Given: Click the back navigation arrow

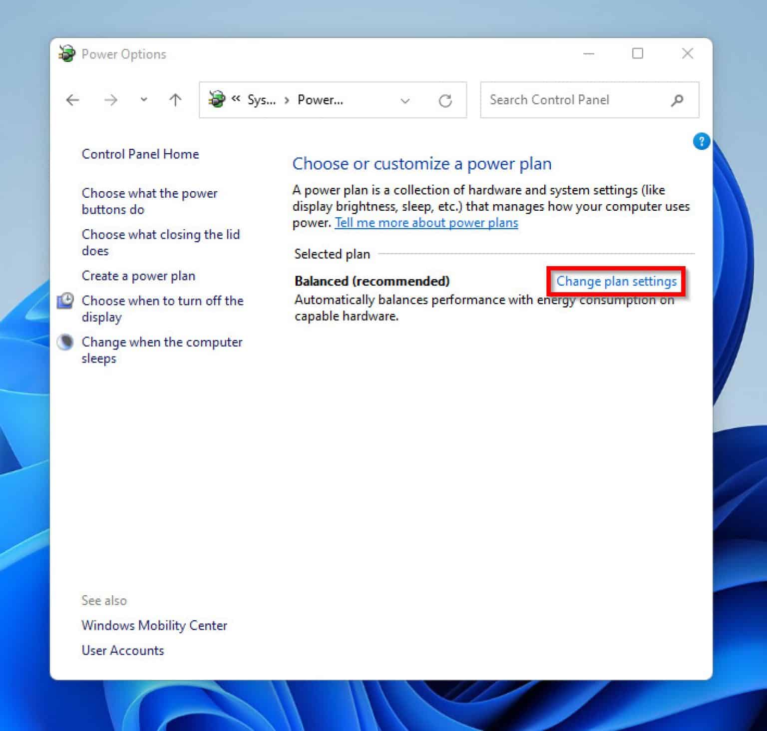Looking at the screenshot, I should (72, 100).
